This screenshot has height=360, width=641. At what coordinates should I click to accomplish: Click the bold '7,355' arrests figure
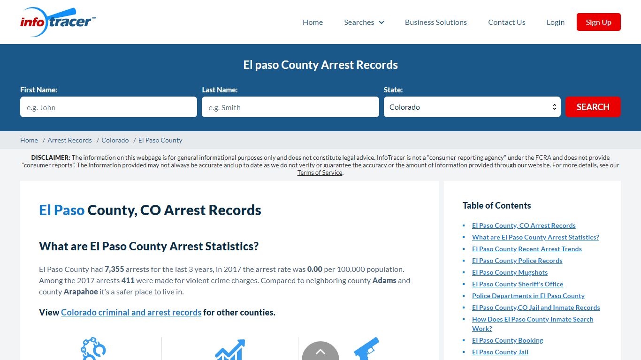click(x=114, y=269)
